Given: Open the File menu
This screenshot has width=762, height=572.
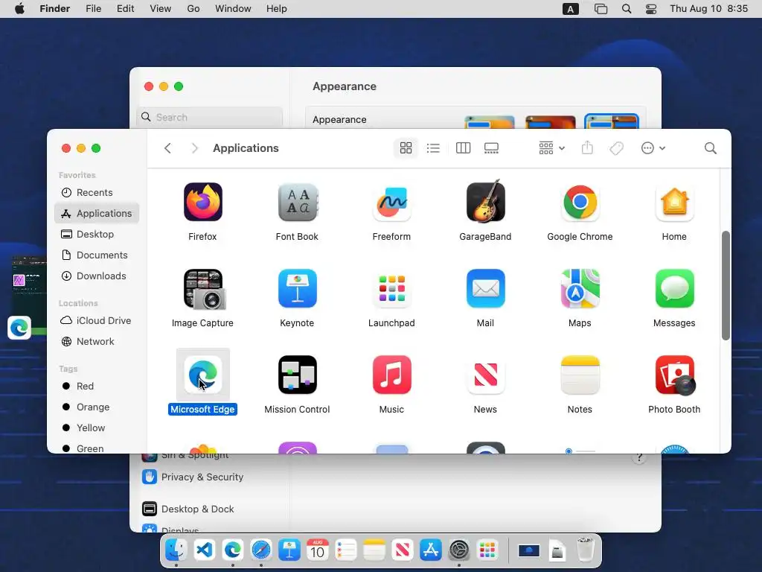Looking at the screenshot, I should (93, 9).
